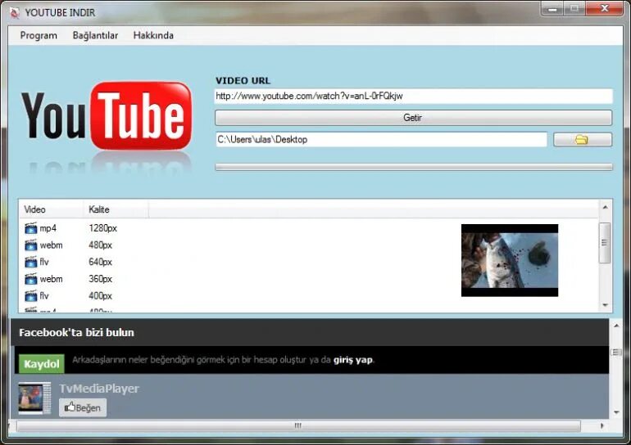Click the horizontal scrollbar thumb at bottom

298,425
